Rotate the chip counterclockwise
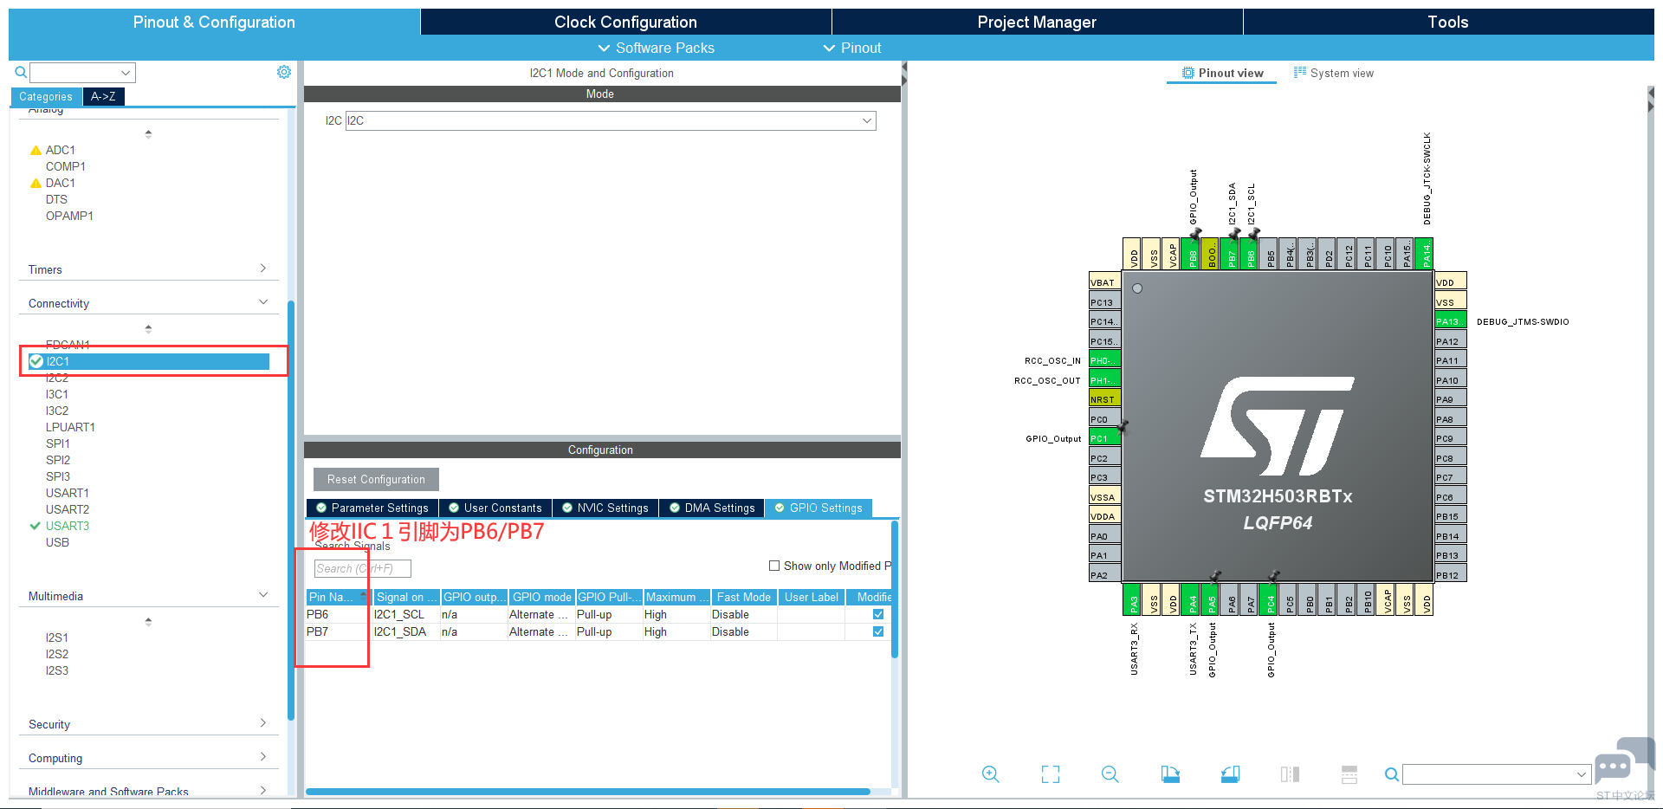This screenshot has width=1663, height=809. [x=1230, y=774]
